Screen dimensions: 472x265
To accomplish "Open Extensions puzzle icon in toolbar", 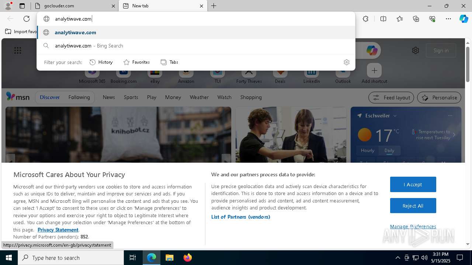I will (x=365, y=19).
